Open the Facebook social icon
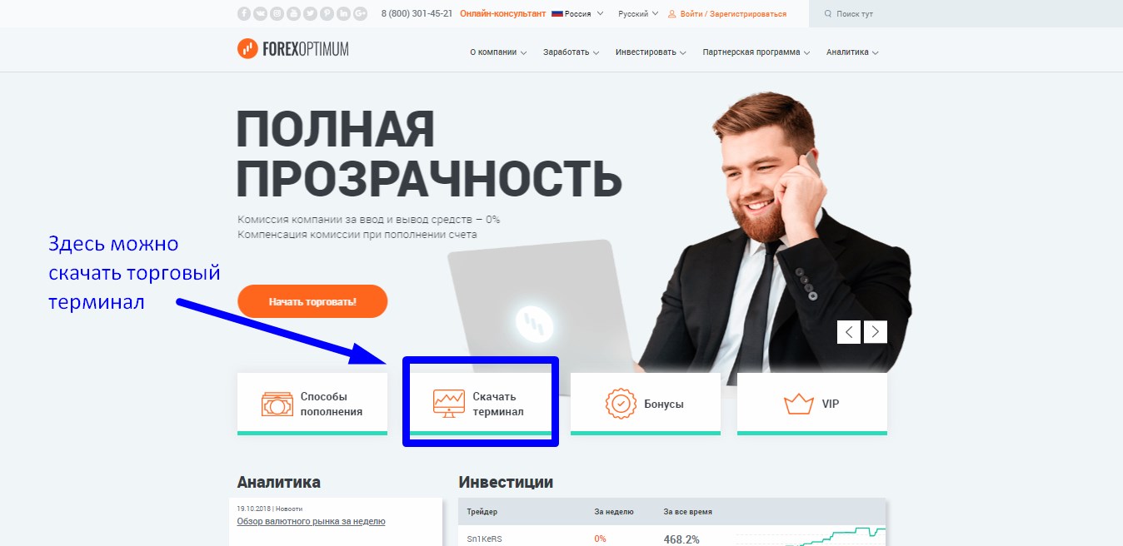This screenshot has width=1123, height=546. [244, 13]
